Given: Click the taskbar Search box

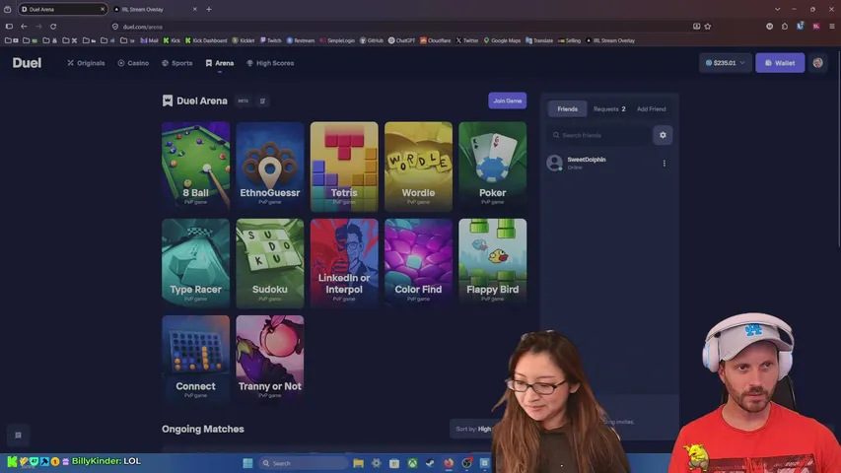Looking at the screenshot, I should pos(302,463).
